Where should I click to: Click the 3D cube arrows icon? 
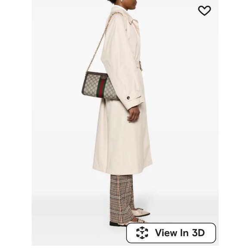click(142, 233)
